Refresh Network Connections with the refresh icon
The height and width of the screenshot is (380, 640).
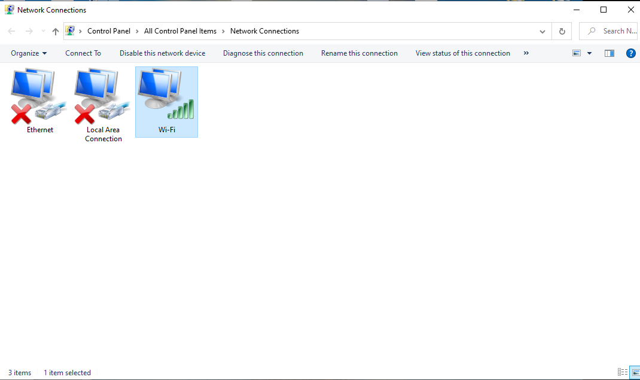(x=562, y=31)
